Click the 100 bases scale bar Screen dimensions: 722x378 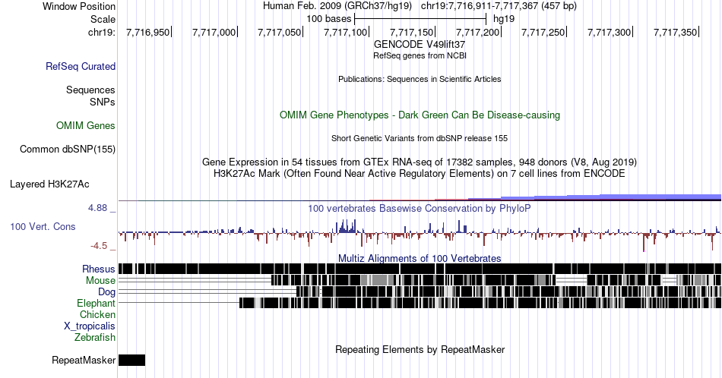click(x=420, y=19)
